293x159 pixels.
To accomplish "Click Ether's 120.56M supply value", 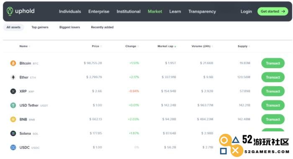I will click(x=244, y=77).
